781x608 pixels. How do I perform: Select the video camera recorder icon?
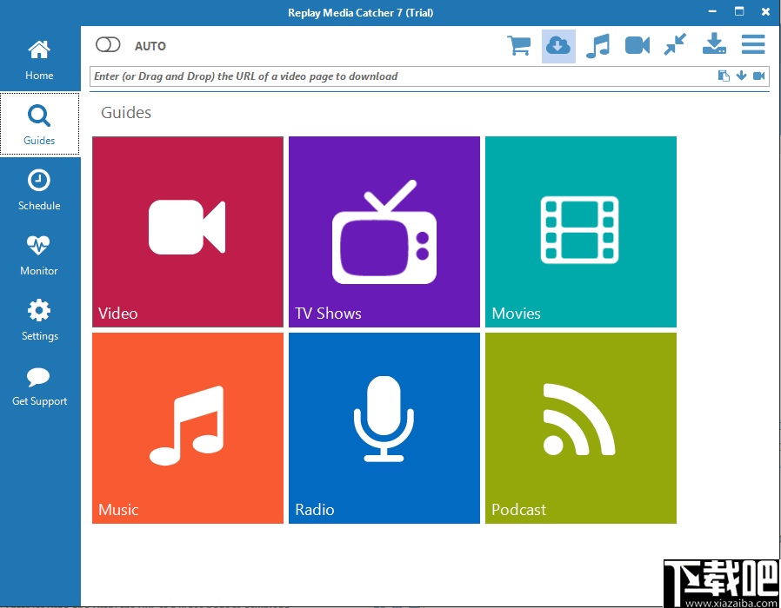[637, 46]
